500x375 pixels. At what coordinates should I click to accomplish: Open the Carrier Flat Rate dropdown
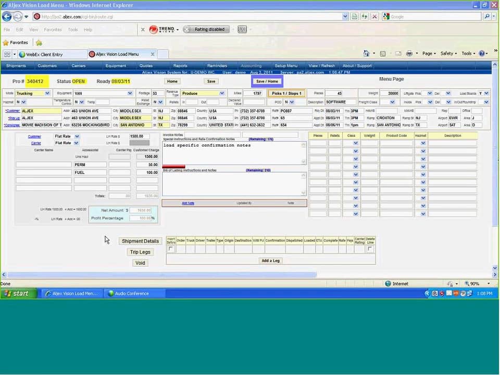tap(76, 143)
